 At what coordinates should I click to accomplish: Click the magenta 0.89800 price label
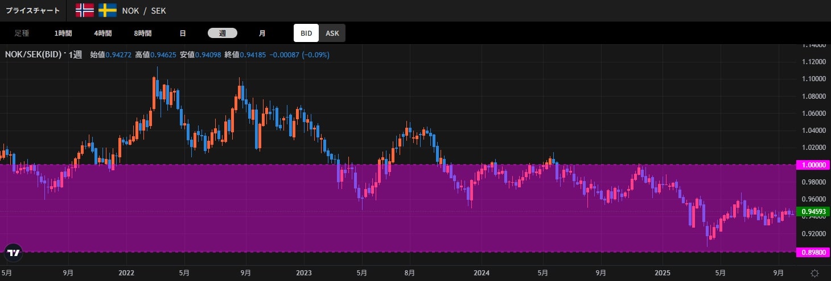tap(813, 251)
